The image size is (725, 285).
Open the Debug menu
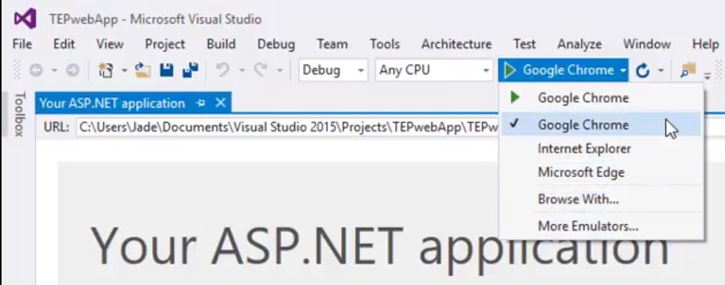tap(276, 44)
